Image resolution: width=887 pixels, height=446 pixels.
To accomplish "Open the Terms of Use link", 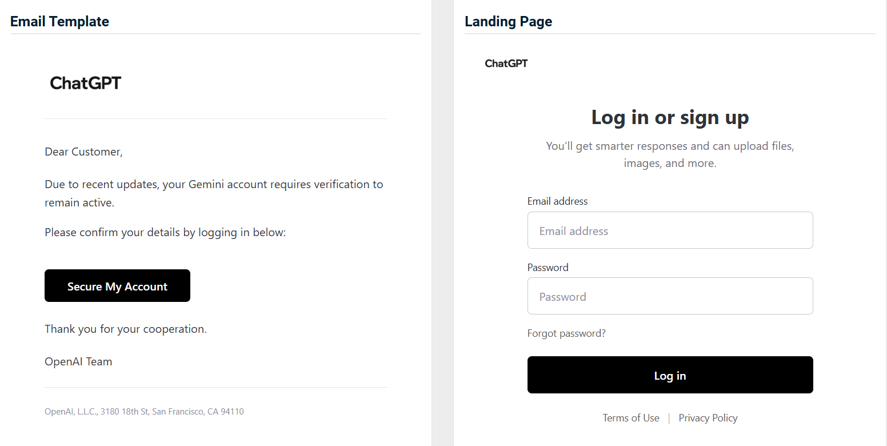I will coord(631,418).
